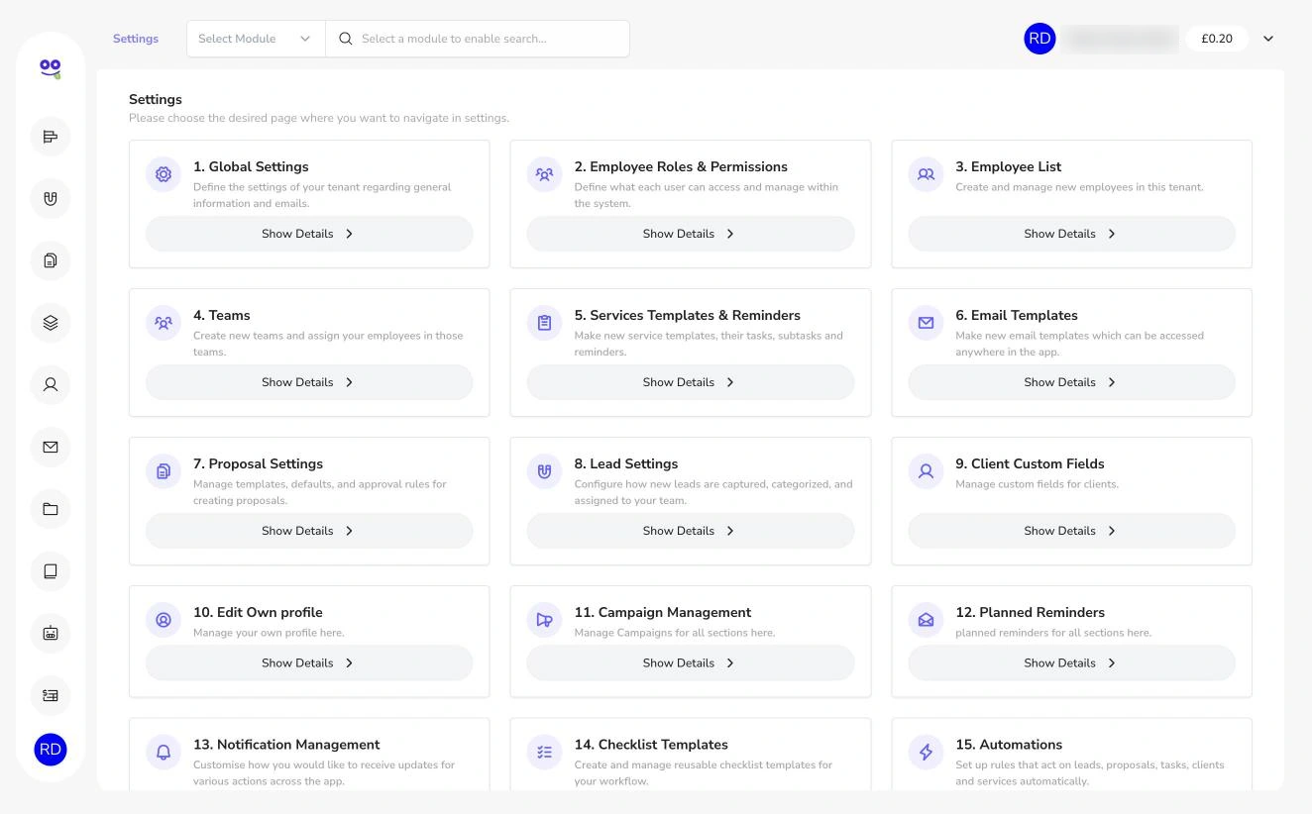Show Details for Services Templates & Reminders
The image size is (1312, 814).
(x=690, y=382)
